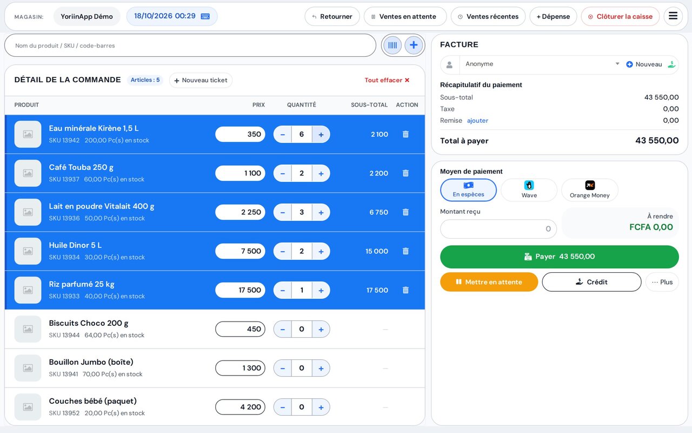Click the Montant reçu input field
This screenshot has width=692, height=433.
(x=498, y=229)
